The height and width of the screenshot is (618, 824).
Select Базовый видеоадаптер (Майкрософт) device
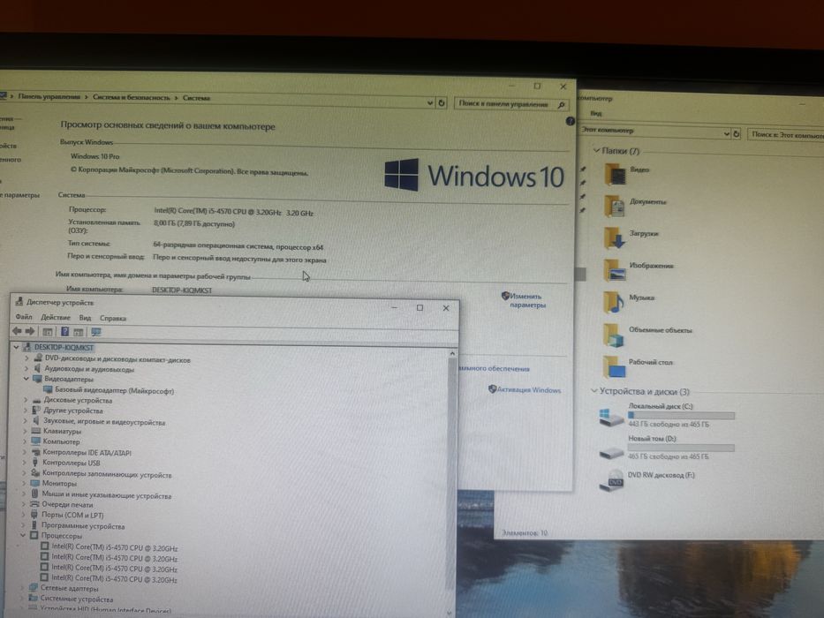pyautogui.click(x=114, y=390)
